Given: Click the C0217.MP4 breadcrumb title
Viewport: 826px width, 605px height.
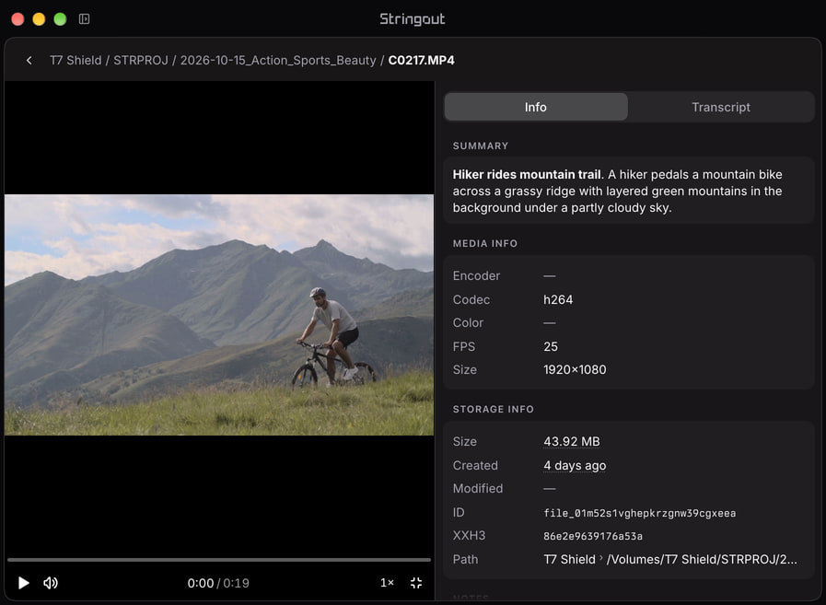Looking at the screenshot, I should (x=422, y=61).
